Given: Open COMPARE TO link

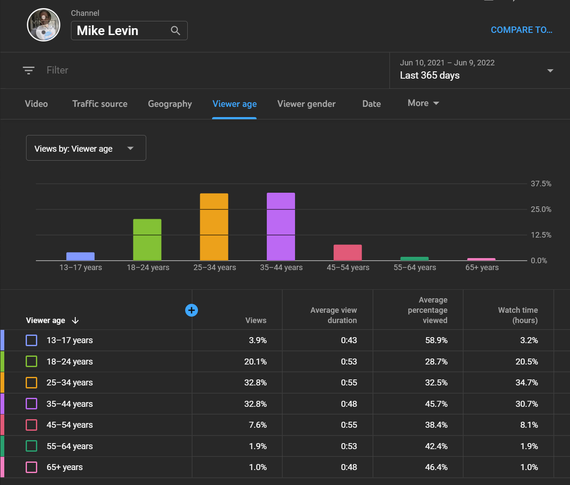Looking at the screenshot, I should [522, 30].
